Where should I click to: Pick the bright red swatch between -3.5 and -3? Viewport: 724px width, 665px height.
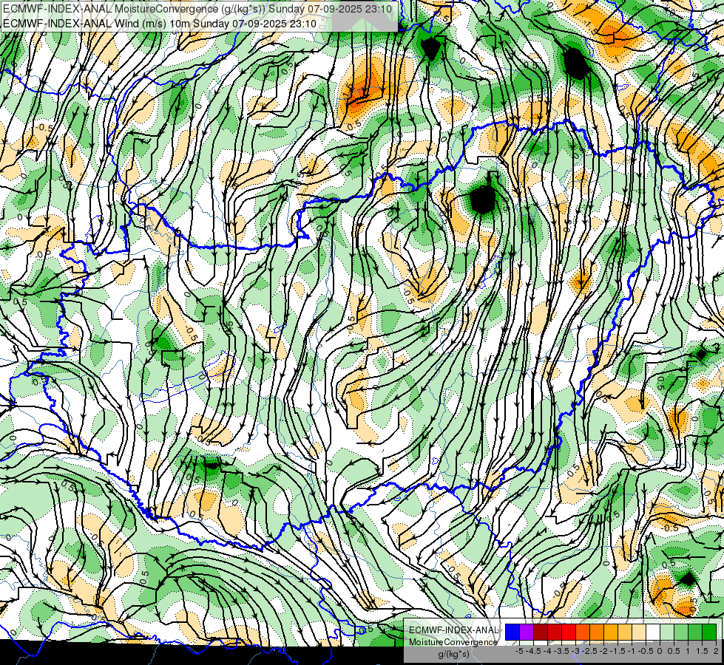point(569,632)
